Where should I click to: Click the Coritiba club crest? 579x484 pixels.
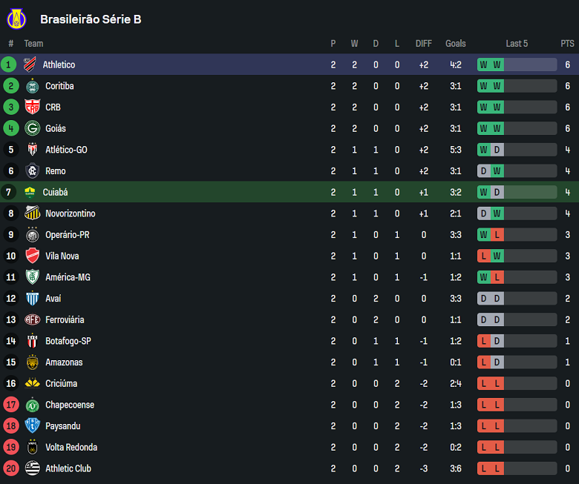[x=32, y=86]
